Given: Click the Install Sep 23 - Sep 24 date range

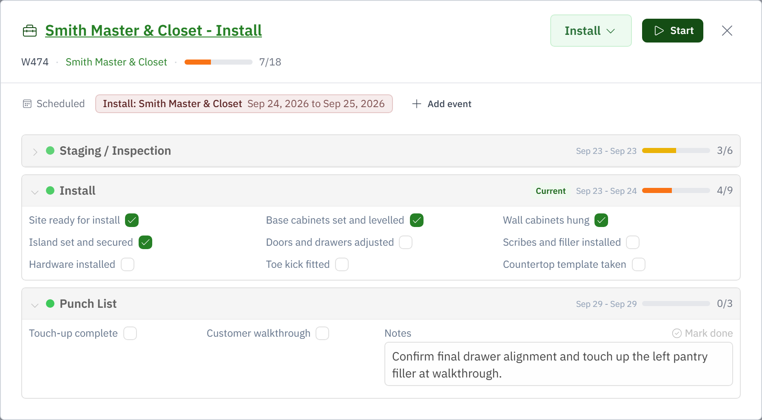Looking at the screenshot, I should point(606,191).
